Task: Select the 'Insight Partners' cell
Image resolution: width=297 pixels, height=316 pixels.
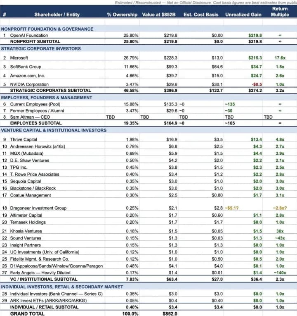Action: click(x=25, y=245)
